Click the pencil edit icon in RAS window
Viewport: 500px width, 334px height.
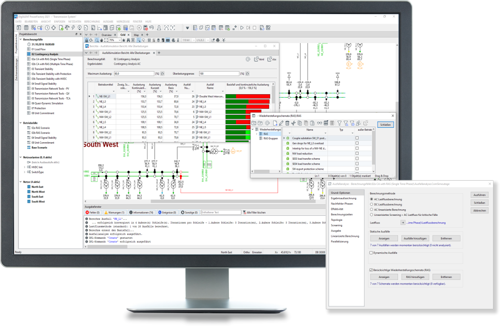pos(281,123)
